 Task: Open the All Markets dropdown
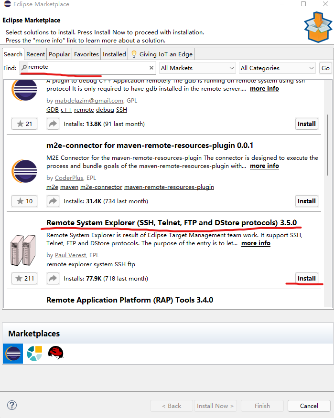(x=197, y=68)
